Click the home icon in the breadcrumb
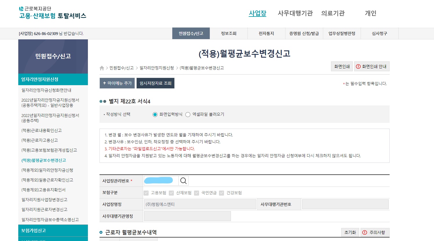434x241 pixels. pos(102,68)
